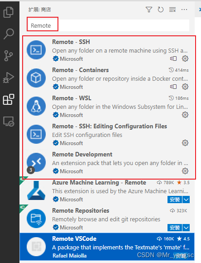Select Remote - SSH: Editing Configuration Files entry
Viewport: 201px width, 263px height.
coord(110,127)
